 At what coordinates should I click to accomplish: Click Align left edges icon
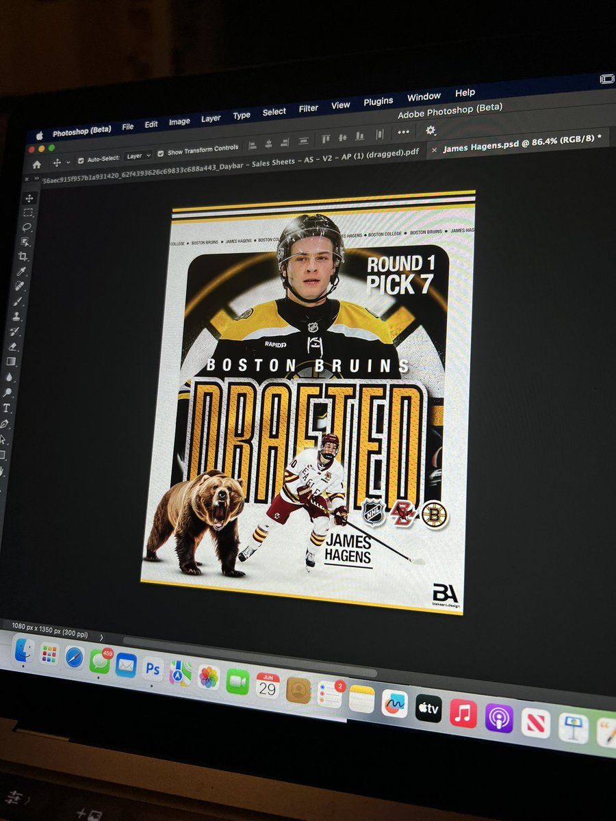pos(253,145)
